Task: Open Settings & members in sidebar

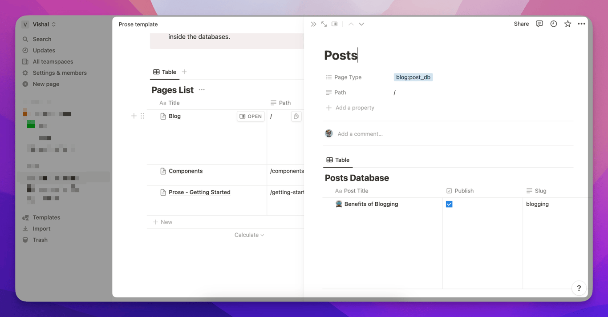Action: pyautogui.click(x=59, y=73)
